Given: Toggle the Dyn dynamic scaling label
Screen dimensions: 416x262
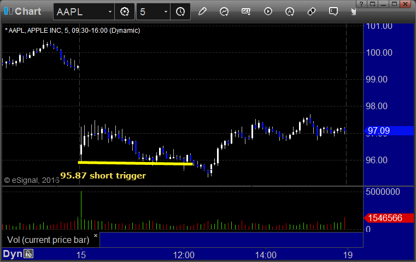Looking at the screenshot, I should [x=13, y=254].
